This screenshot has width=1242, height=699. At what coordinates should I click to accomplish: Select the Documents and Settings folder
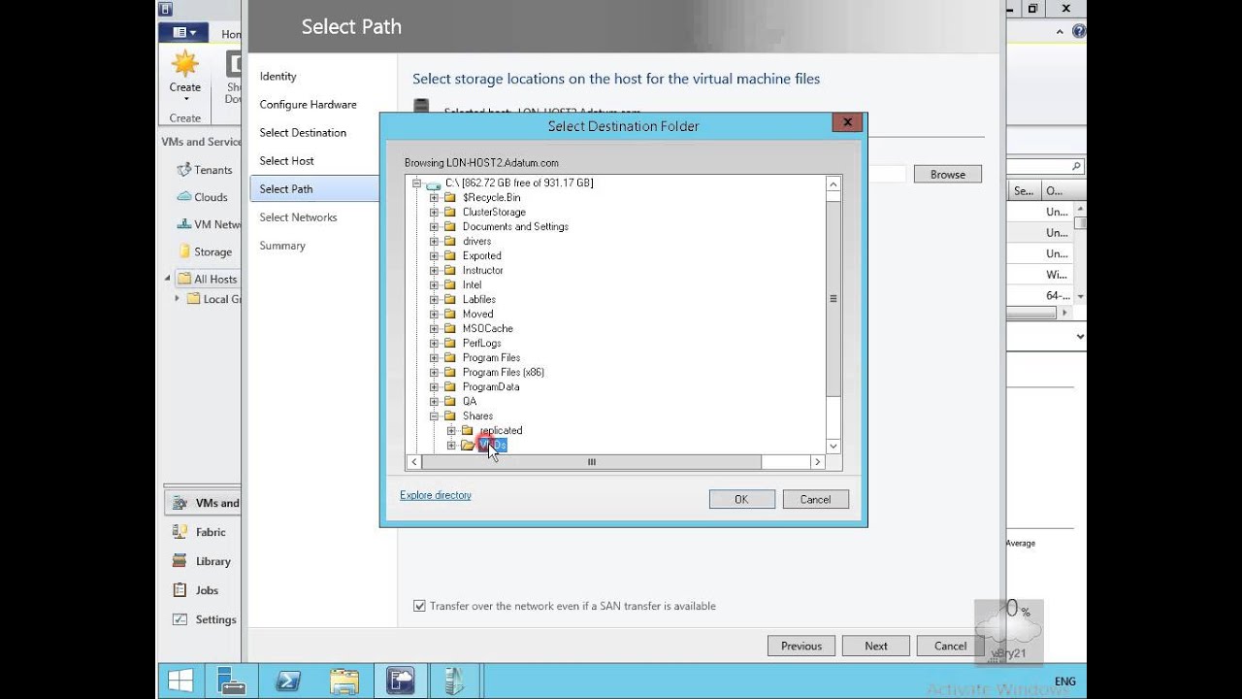(x=515, y=226)
